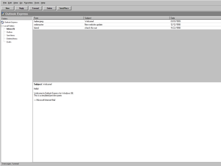Select the Deleted Items folder
This screenshot has width=221, height=166.
tap(12, 39)
